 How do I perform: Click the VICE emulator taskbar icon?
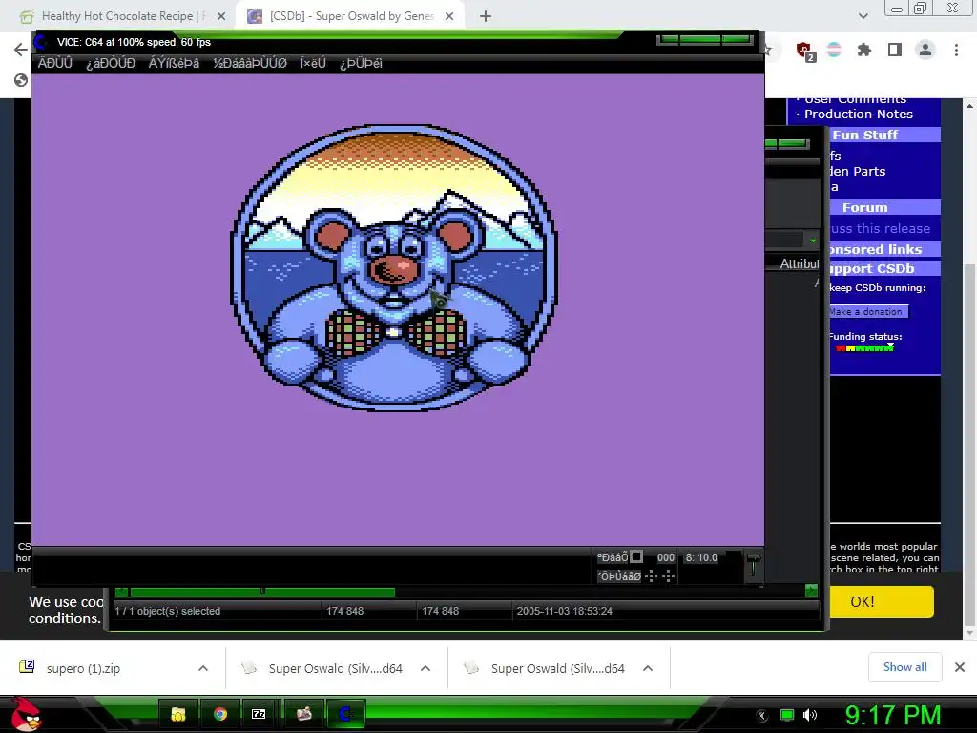coord(344,714)
